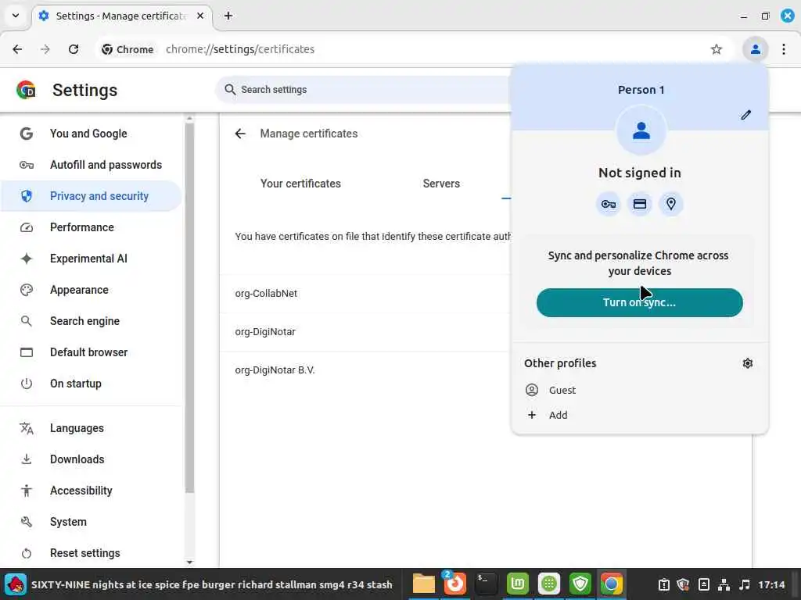Image resolution: width=801 pixels, height=600 pixels.
Task: Click Turn on sync button
Action: click(x=640, y=302)
